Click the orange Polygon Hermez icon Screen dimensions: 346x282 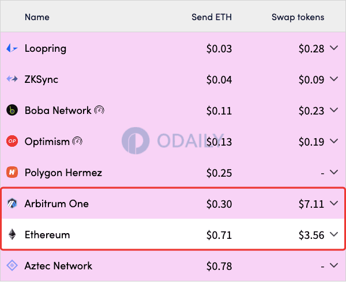pyautogui.click(x=12, y=172)
